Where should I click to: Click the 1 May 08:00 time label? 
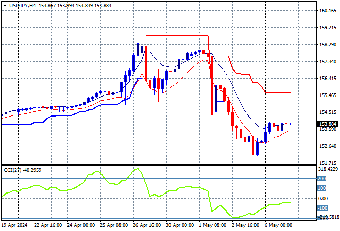(x=213, y=225)
